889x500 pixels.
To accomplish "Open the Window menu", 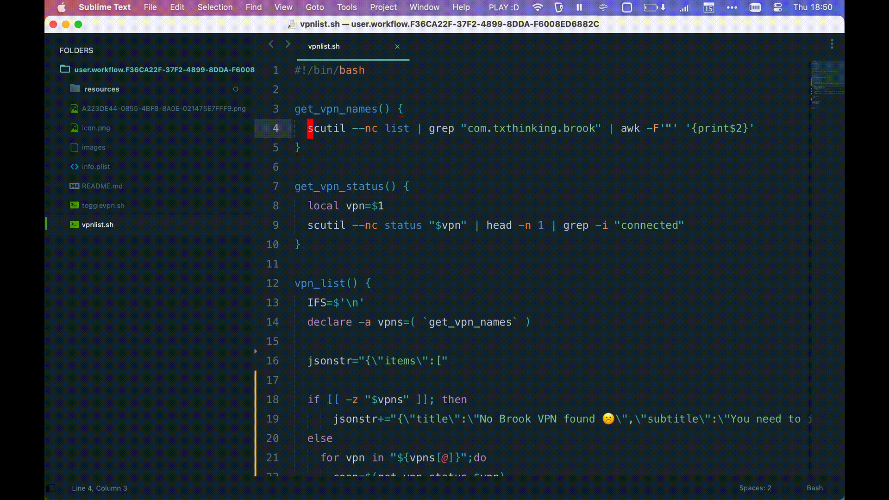I will [x=424, y=7].
